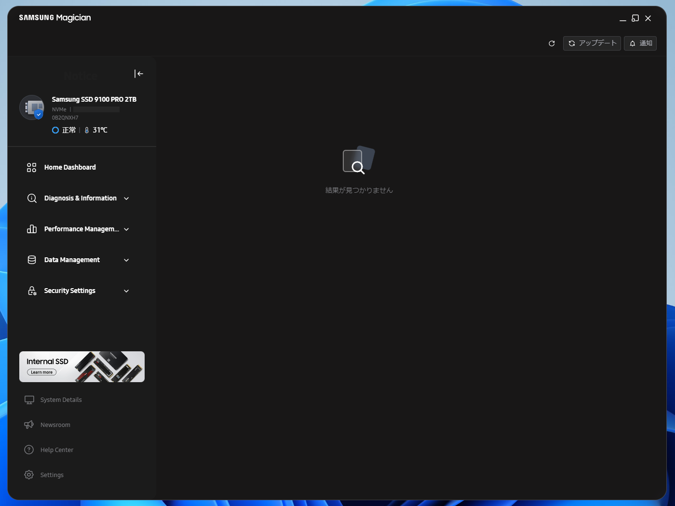675x506 pixels.
Task: Click the Performance Management bar chart icon
Action: 32,229
